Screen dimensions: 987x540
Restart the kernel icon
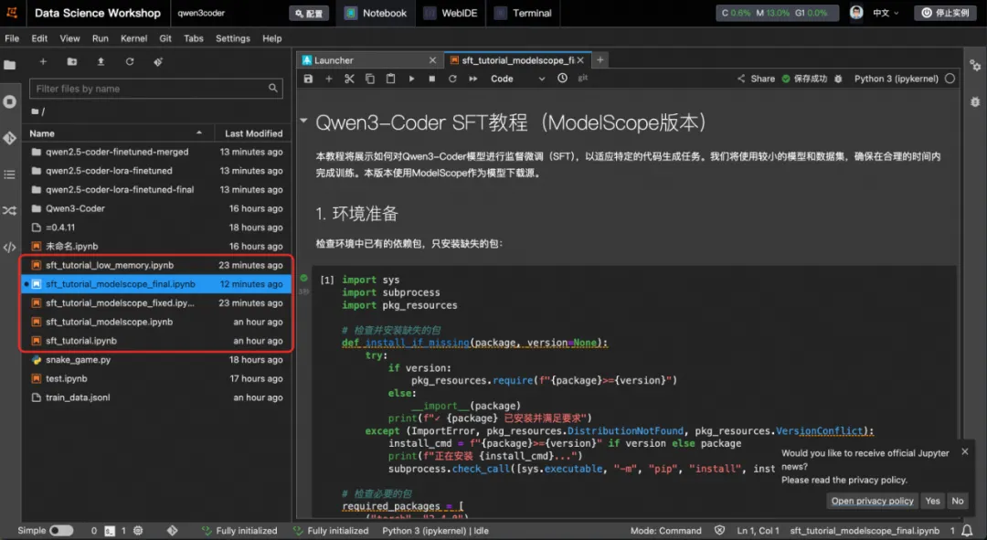coord(452,79)
